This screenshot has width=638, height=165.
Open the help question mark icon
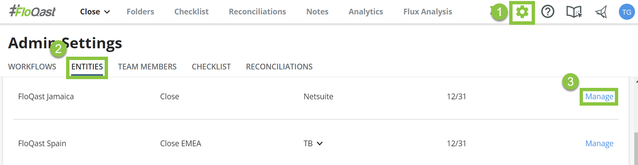pos(548,12)
